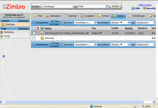Image resolution: width=158 pixels, height=108 pixels.
Task: Click the green Privat tag icon
Action: 1,36
